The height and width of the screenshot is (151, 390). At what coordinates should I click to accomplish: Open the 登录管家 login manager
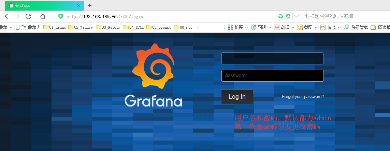[x=356, y=27]
